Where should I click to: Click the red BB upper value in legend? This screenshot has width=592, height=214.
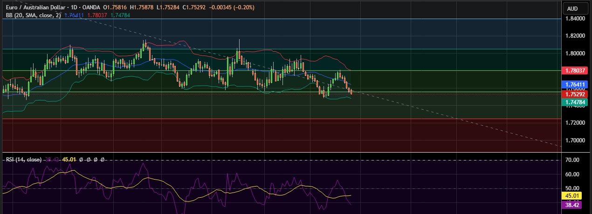click(x=97, y=15)
